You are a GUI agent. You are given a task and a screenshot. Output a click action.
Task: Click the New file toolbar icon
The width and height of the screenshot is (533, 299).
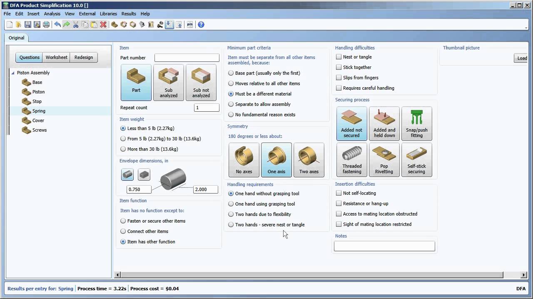point(9,25)
